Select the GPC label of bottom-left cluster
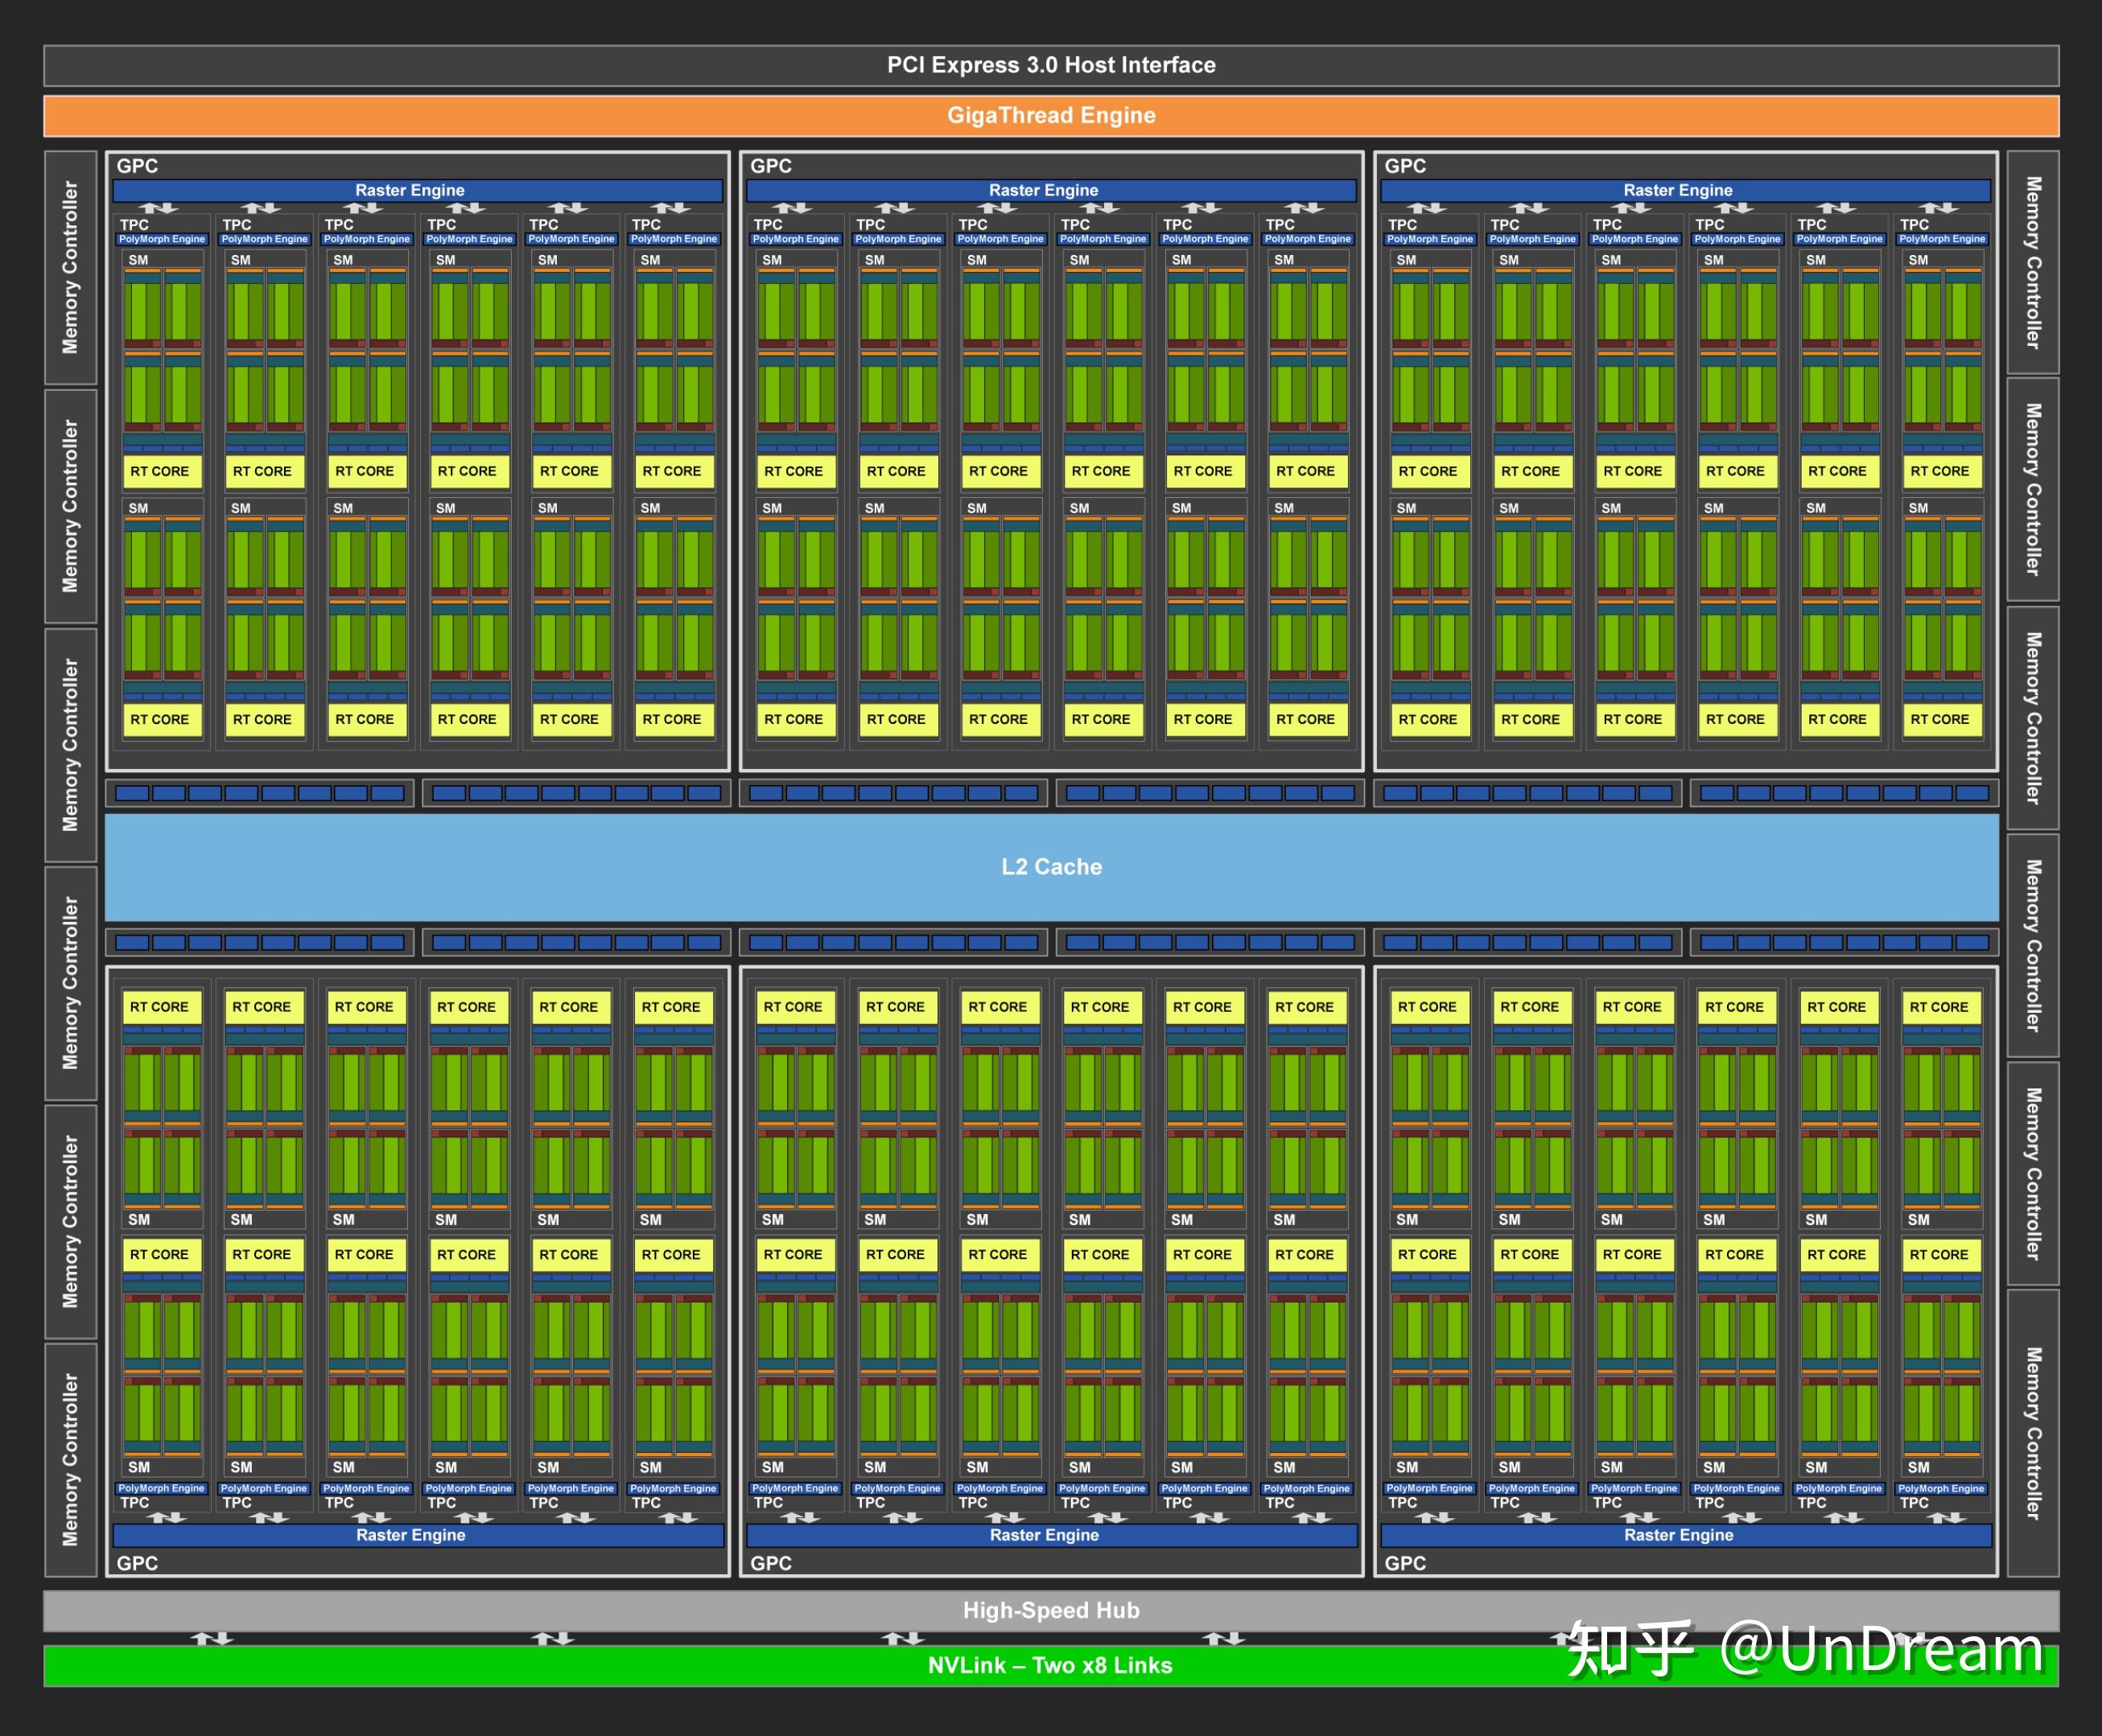Image resolution: width=2102 pixels, height=1736 pixels. pyautogui.click(x=137, y=1563)
